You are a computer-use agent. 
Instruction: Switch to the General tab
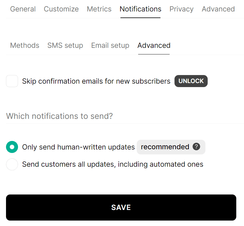[23, 9]
